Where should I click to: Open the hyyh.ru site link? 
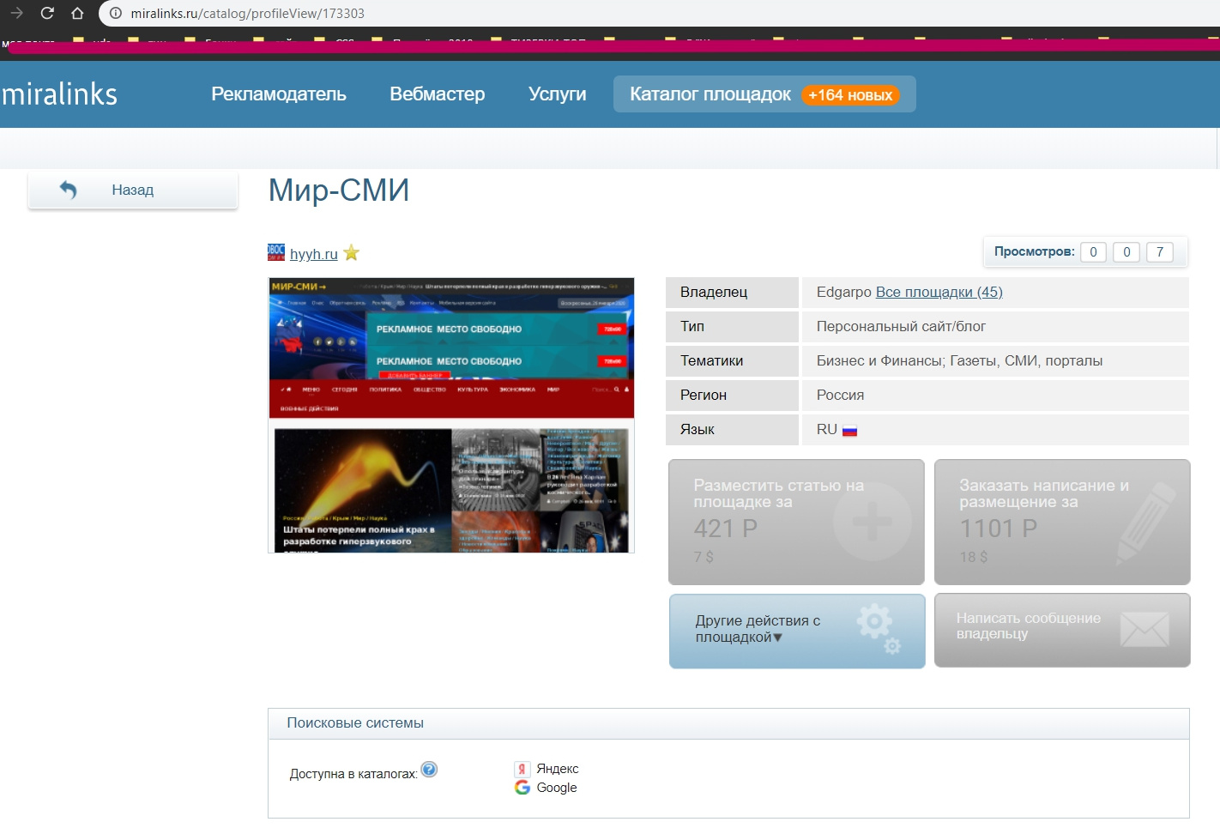[314, 254]
